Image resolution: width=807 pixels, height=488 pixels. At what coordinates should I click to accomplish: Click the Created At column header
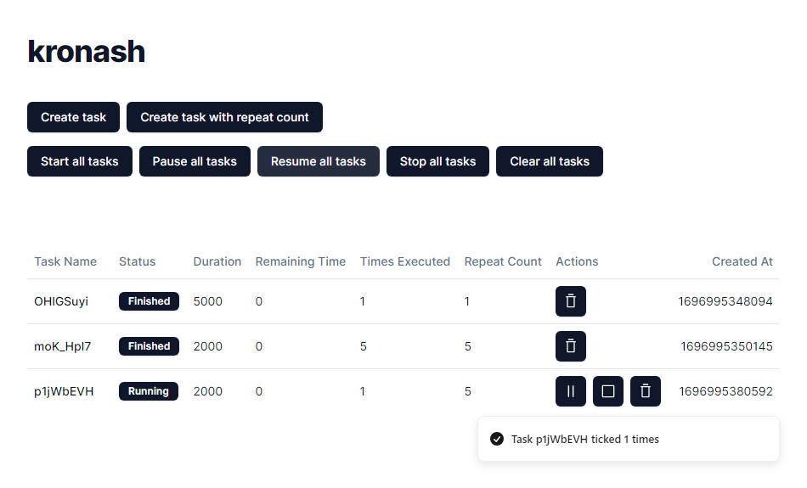[x=742, y=261]
